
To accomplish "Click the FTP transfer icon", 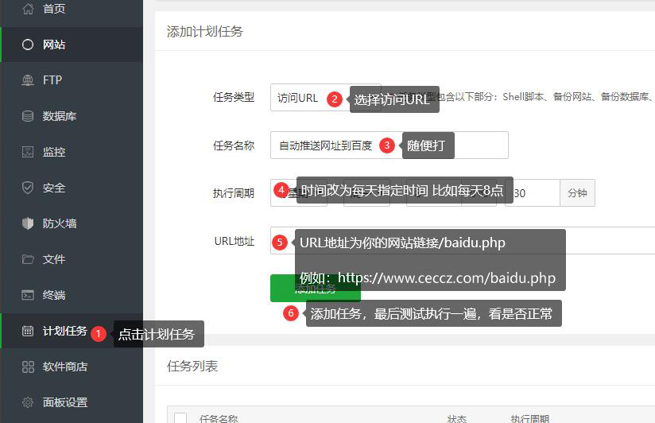I will [x=28, y=80].
